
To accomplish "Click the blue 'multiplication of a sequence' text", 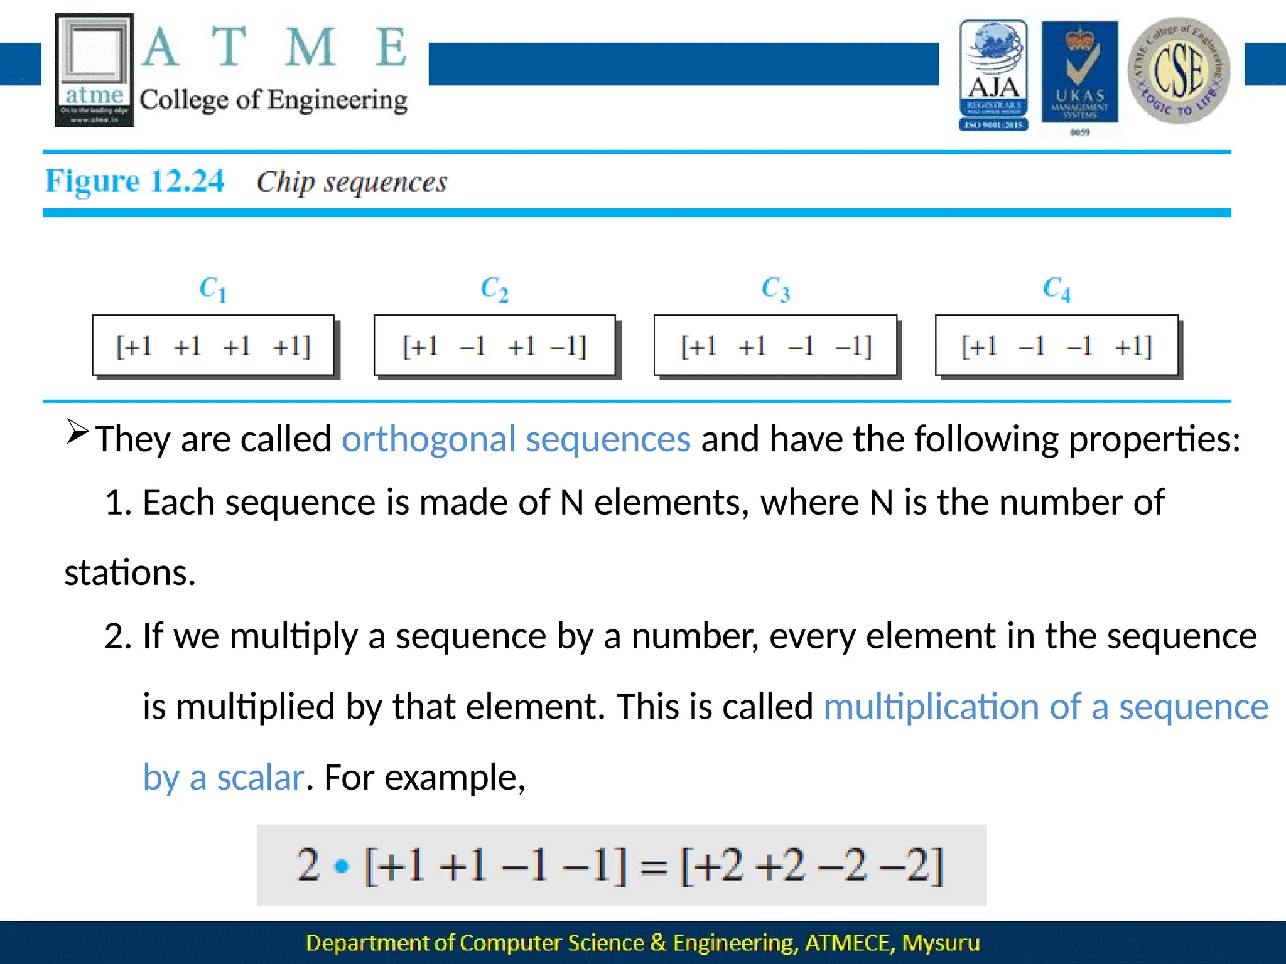I will point(1046,707).
